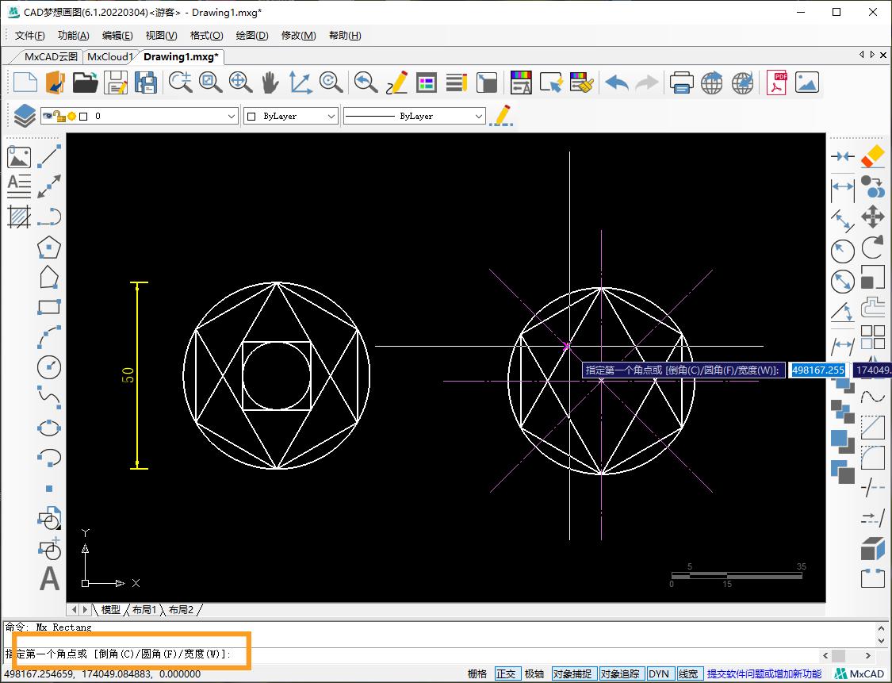Click the Export to PDF icon
The height and width of the screenshot is (683, 892).
click(x=776, y=82)
